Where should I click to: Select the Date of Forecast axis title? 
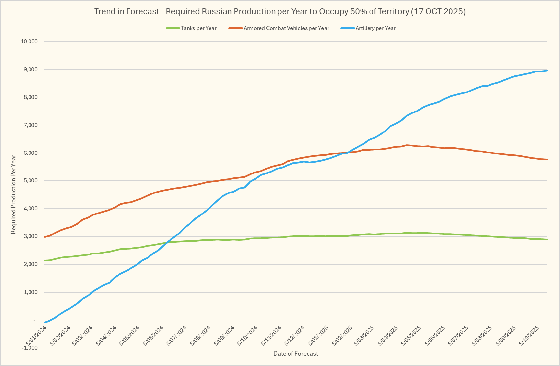(x=296, y=354)
